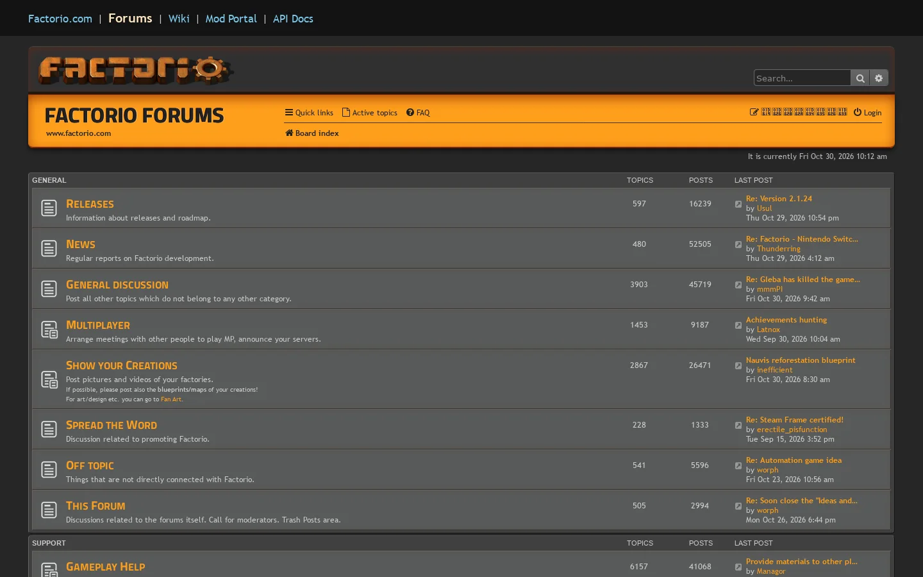View latest post icon in News row
This screenshot has width=923, height=577.
[x=738, y=245]
